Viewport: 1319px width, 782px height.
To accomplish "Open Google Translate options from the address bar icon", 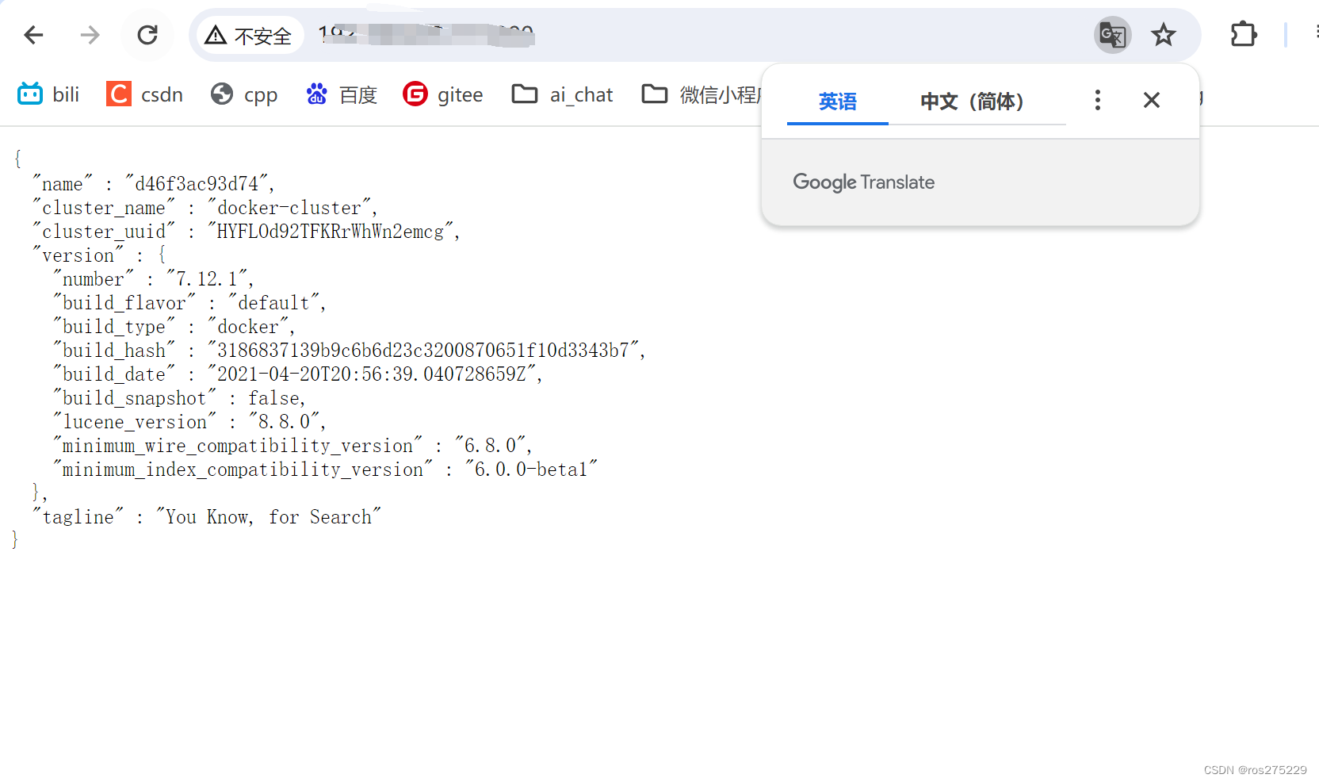I will point(1112,35).
